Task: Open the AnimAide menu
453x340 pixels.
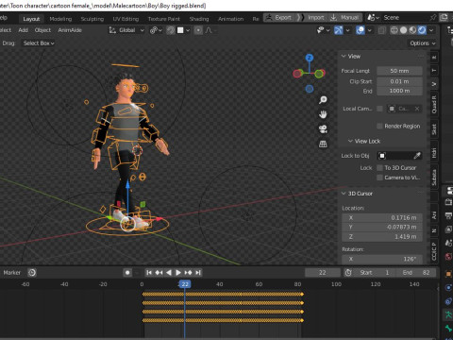Action: 70,30
